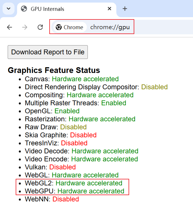Click the OpenGL: Enabled entry
This screenshot has height=206, width=193.
pyautogui.click(x=52, y=111)
